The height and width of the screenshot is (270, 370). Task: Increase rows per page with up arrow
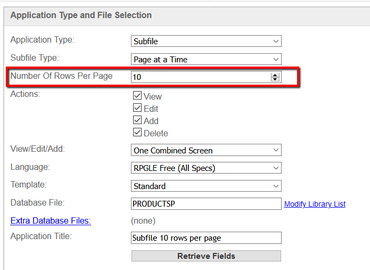275,75
